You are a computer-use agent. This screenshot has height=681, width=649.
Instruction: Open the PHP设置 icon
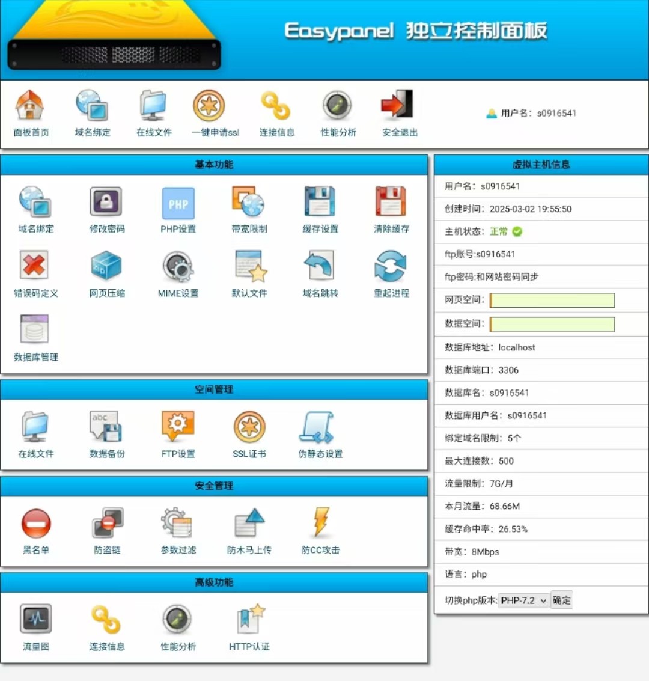click(178, 210)
